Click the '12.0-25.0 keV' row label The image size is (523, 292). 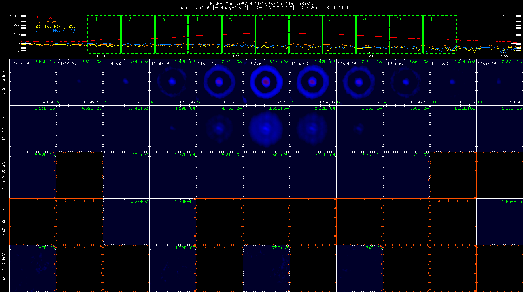click(x=4, y=175)
